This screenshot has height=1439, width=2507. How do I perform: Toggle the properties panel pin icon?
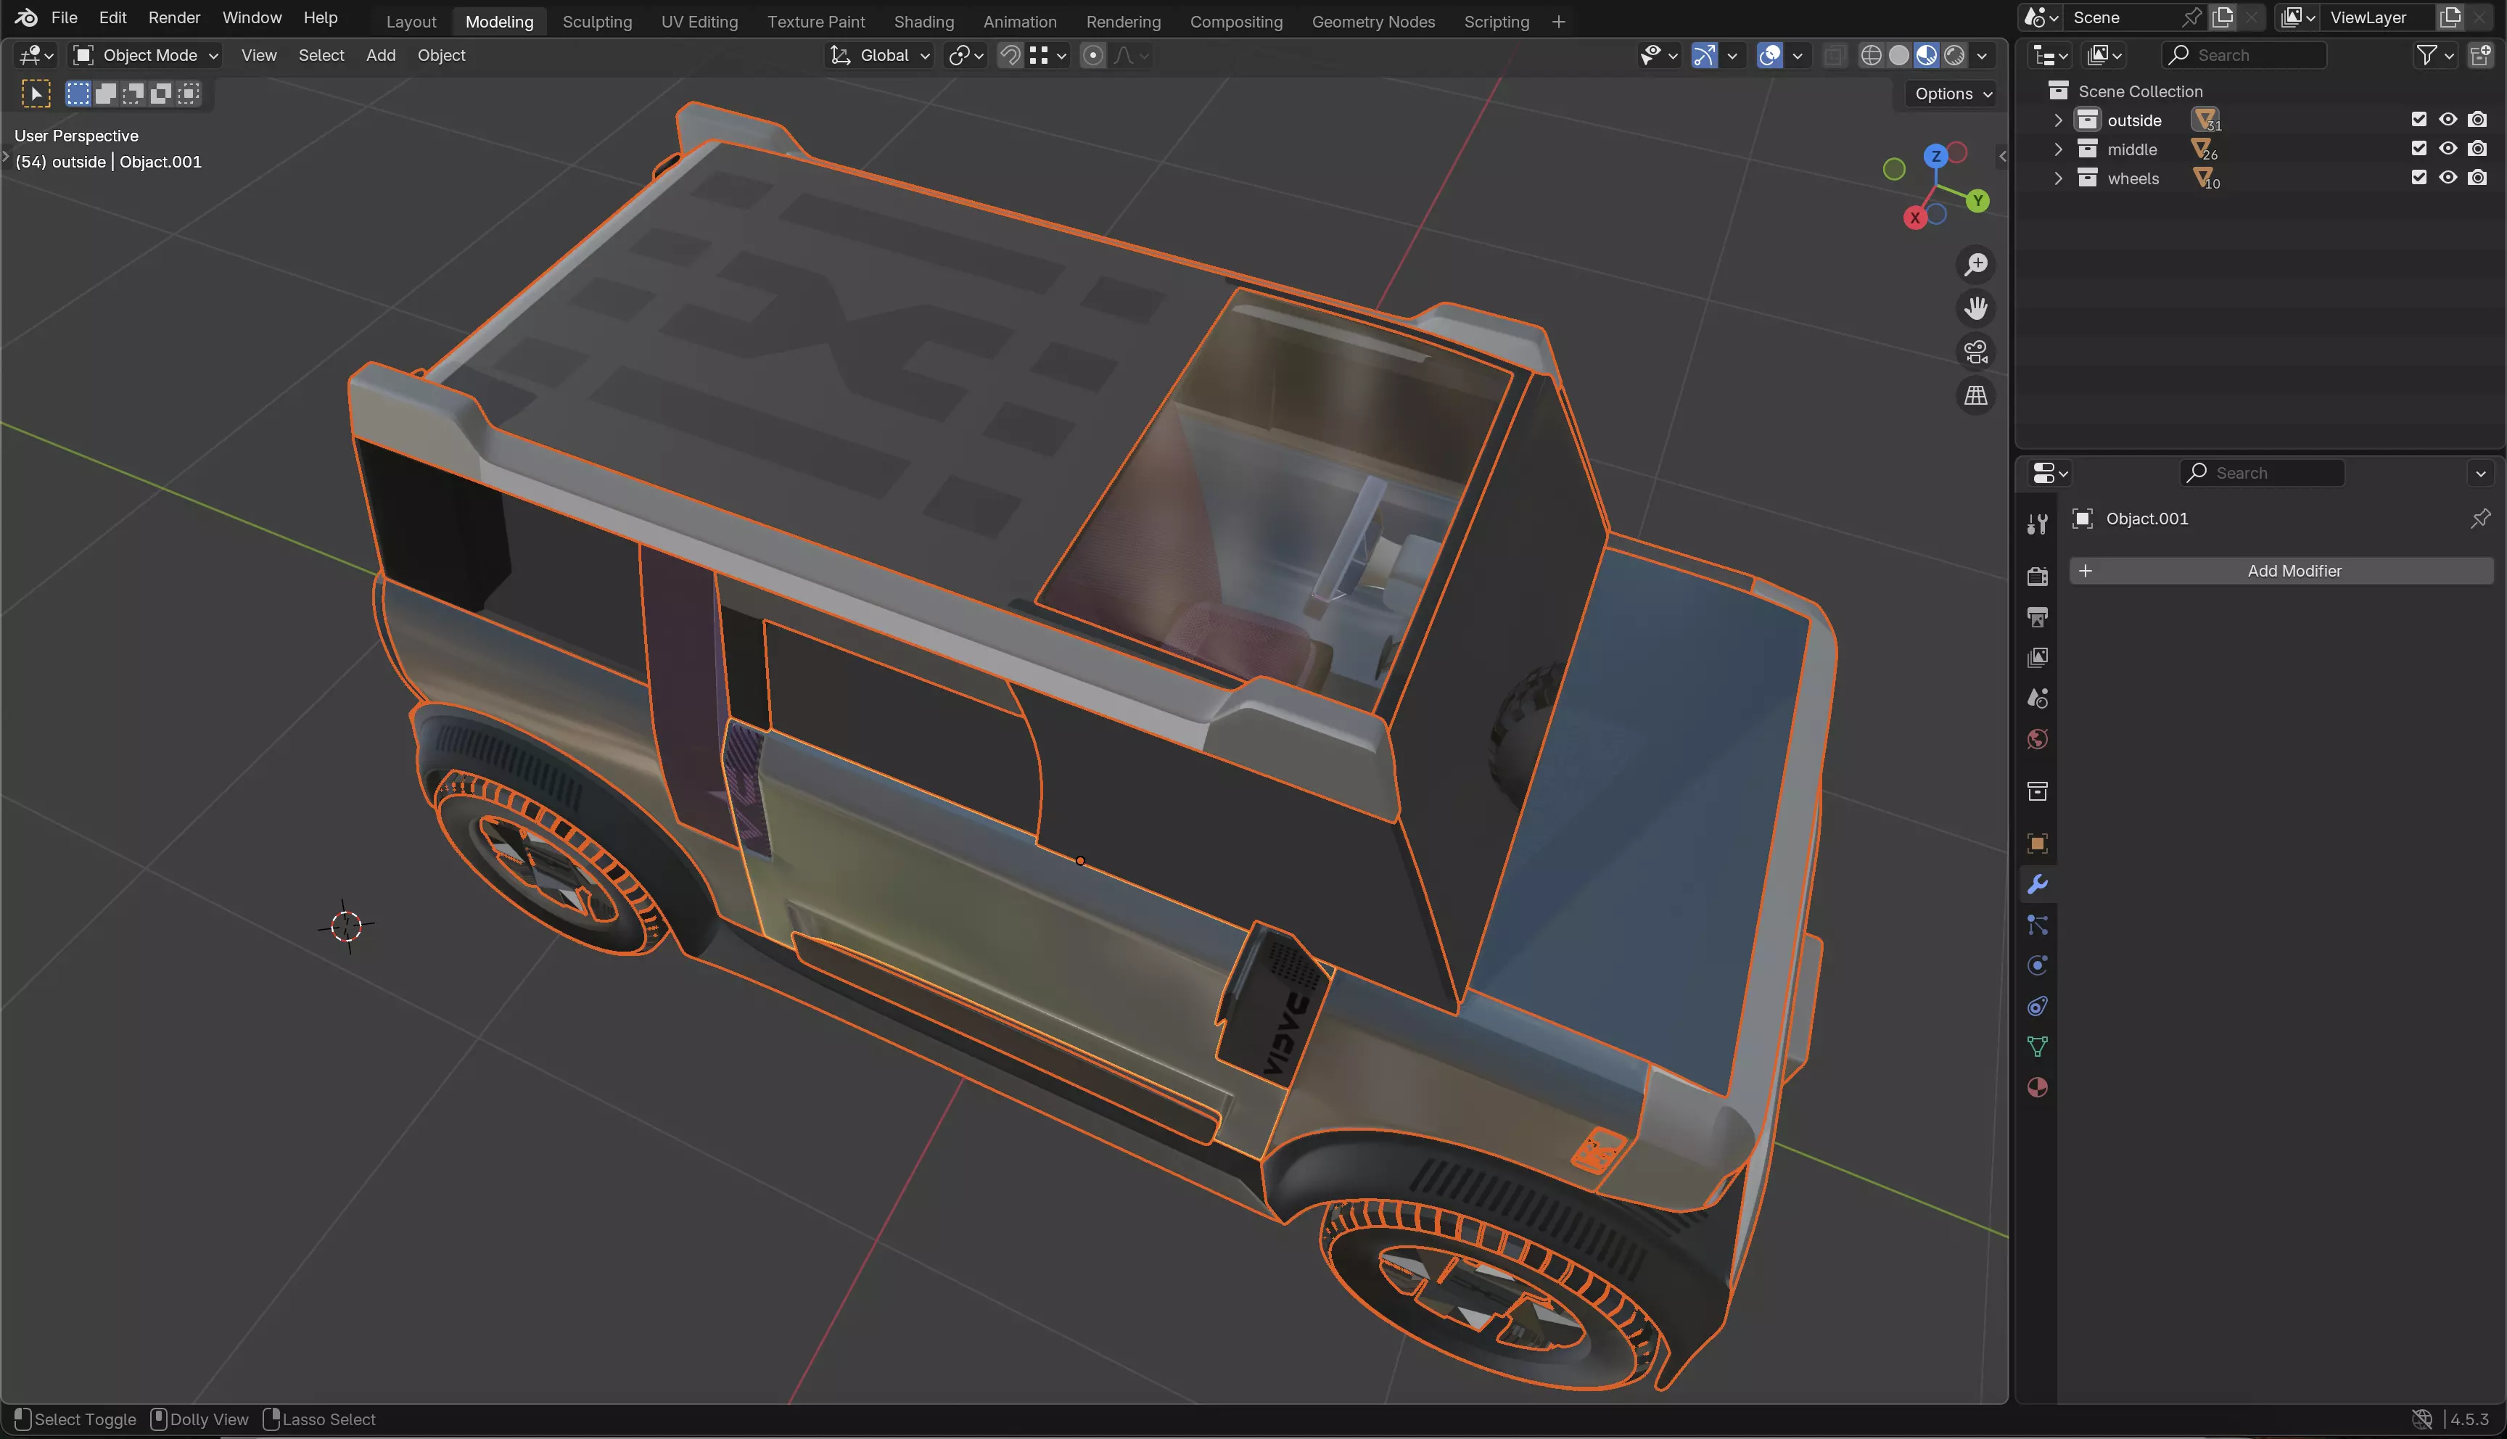(2480, 519)
